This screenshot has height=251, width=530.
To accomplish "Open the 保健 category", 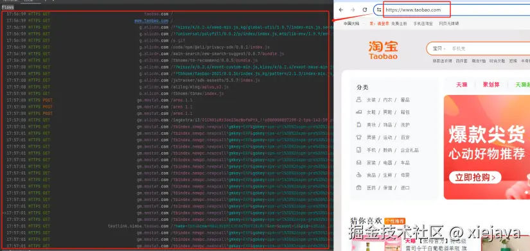I will (x=387, y=188).
